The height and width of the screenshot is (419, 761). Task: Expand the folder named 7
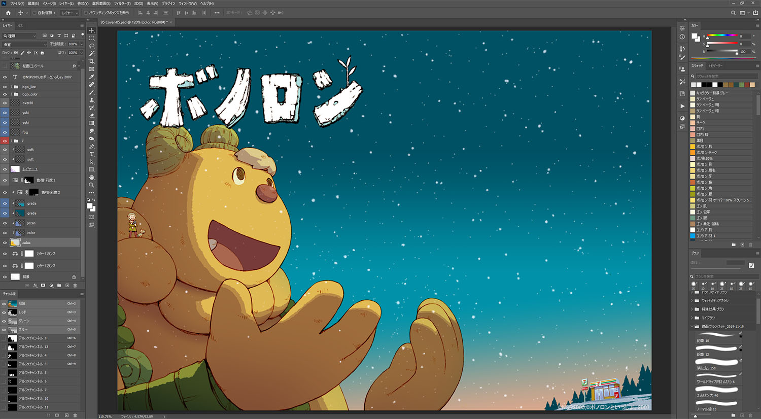click(11, 141)
